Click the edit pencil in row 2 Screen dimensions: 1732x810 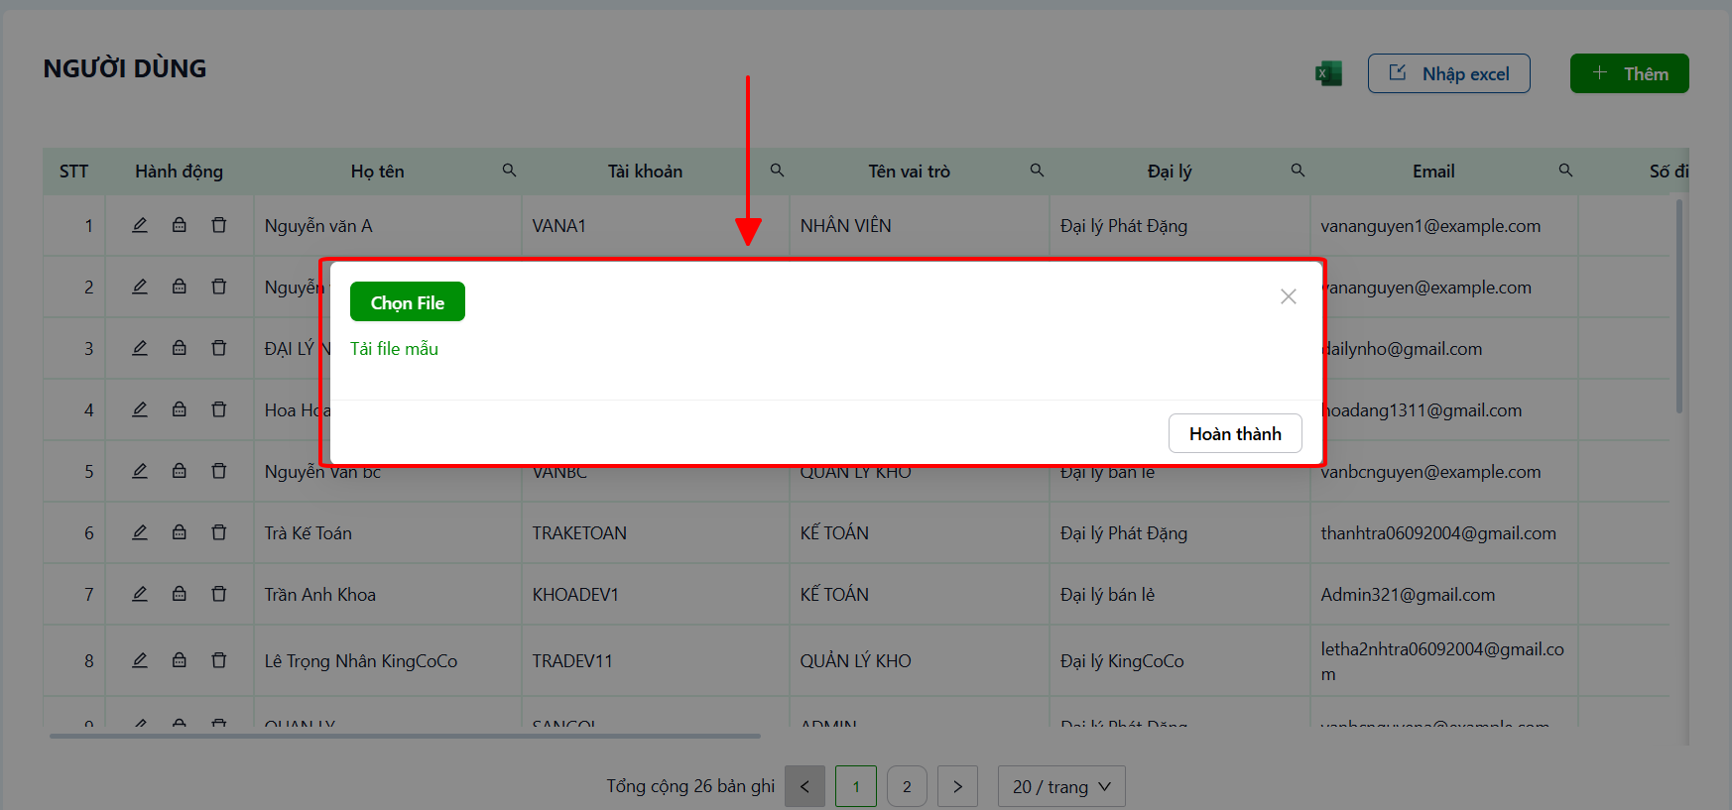pyautogui.click(x=140, y=287)
